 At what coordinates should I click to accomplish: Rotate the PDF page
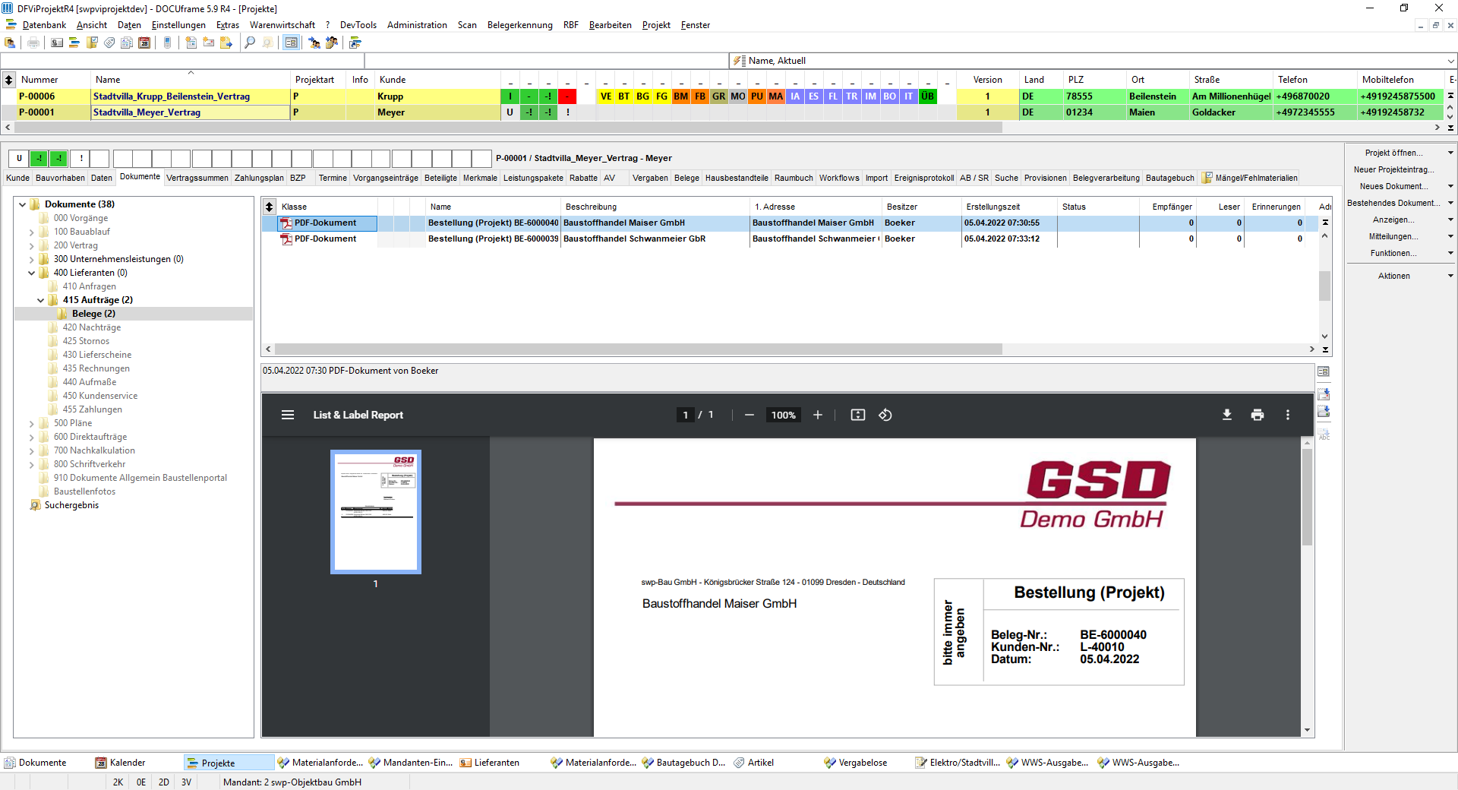click(x=885, y=415)
